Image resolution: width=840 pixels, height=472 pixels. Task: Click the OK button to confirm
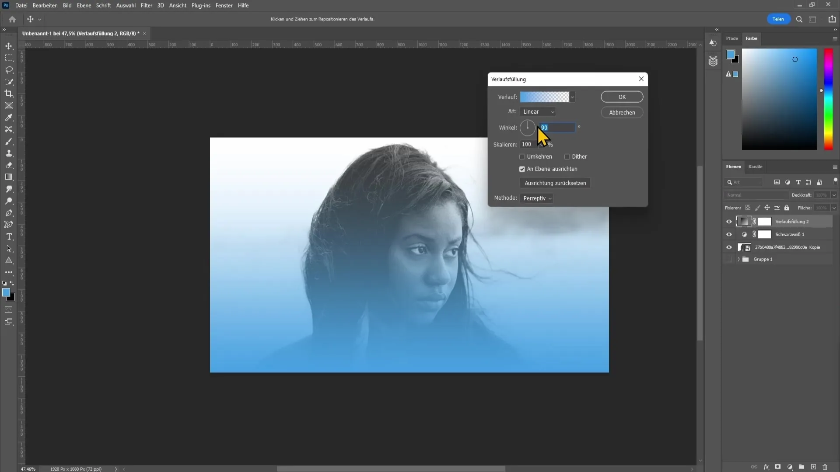click(622, 97)
